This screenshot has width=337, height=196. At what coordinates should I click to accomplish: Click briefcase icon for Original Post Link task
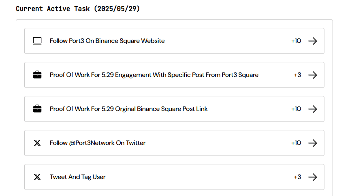[37, 109]
